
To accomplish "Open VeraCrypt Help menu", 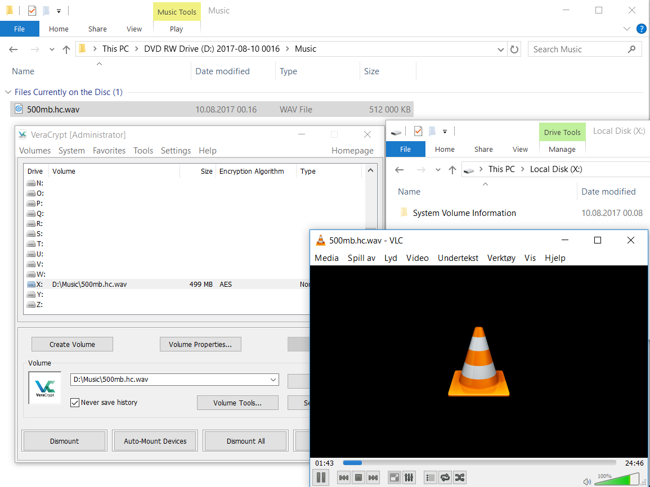I will tap(207, 151).
